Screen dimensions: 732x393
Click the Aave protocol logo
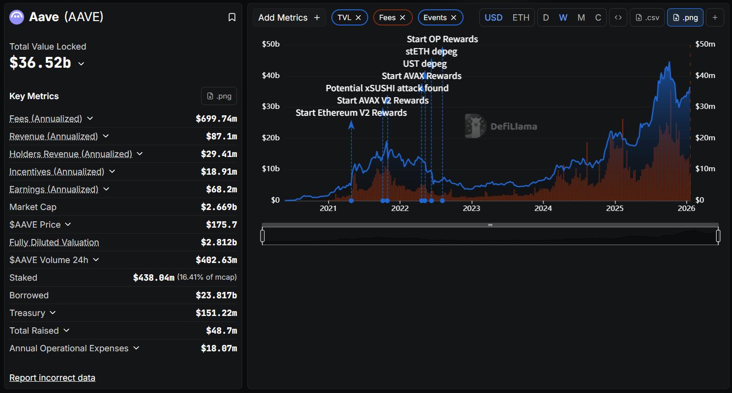coord(17,17)
